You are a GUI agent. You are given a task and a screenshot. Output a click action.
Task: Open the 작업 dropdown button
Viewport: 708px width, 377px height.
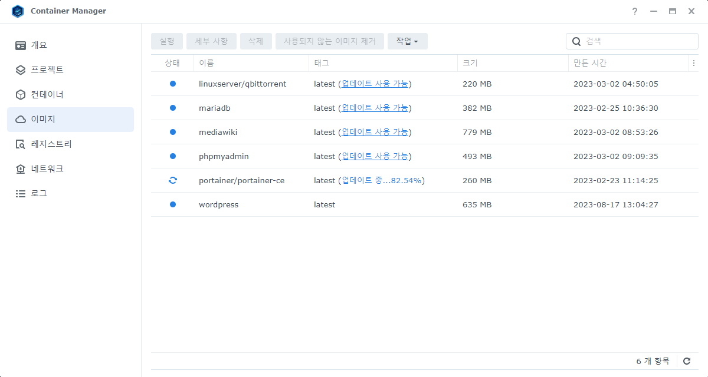[x=408, y=41]
